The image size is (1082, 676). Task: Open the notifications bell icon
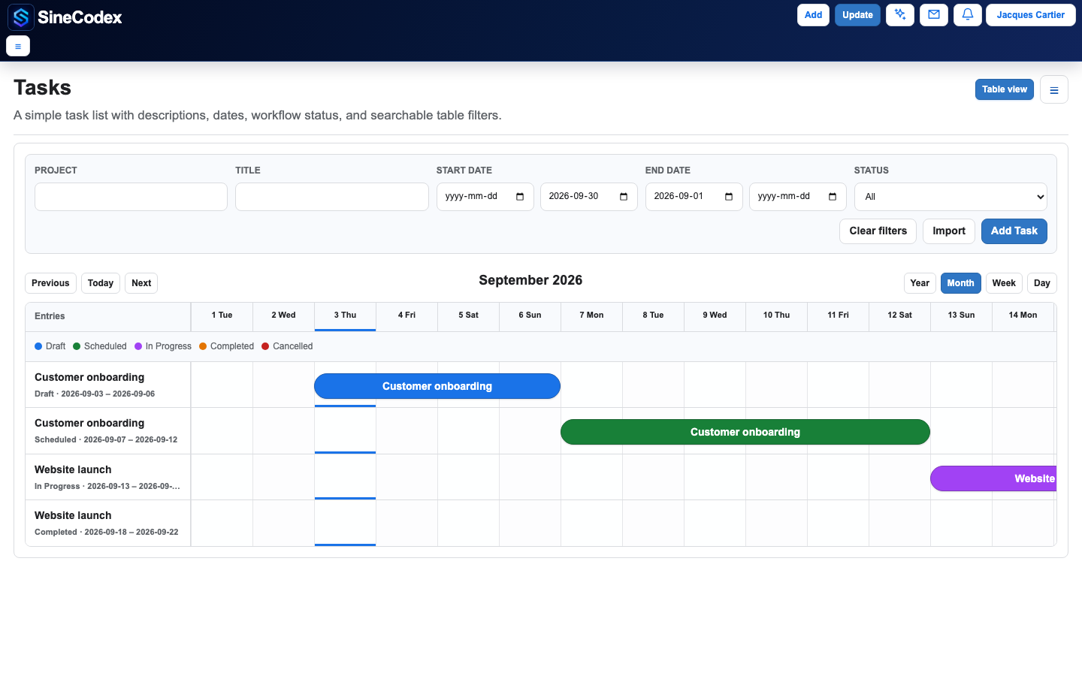tap(968, 15)
